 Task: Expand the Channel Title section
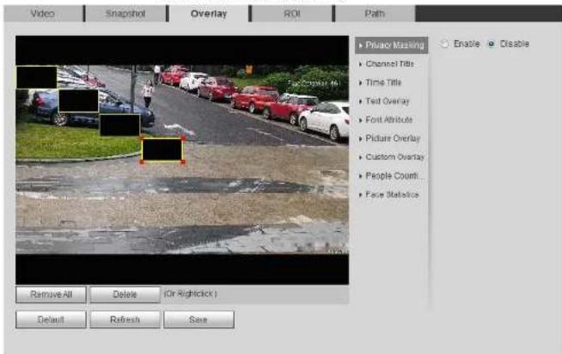[x=389, y=64]
